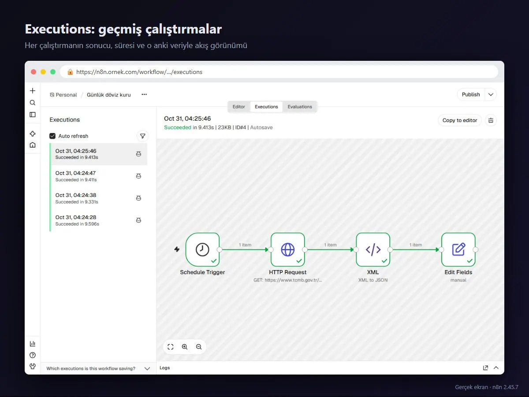Disable the Auto refresh checkbox
This screenshot has height=397, width=529.
52,136
